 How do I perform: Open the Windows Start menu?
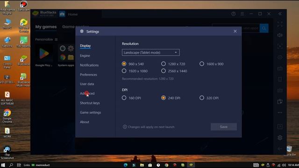click(3, 165)
